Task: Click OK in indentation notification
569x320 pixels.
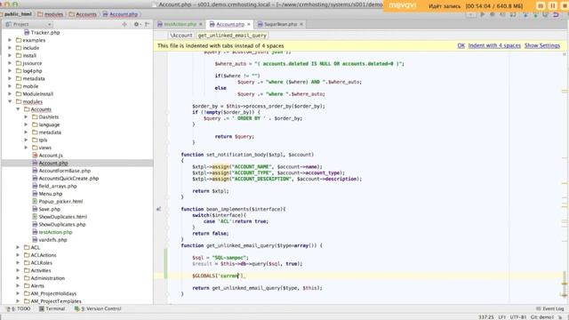Action: [x=461, y=45]
